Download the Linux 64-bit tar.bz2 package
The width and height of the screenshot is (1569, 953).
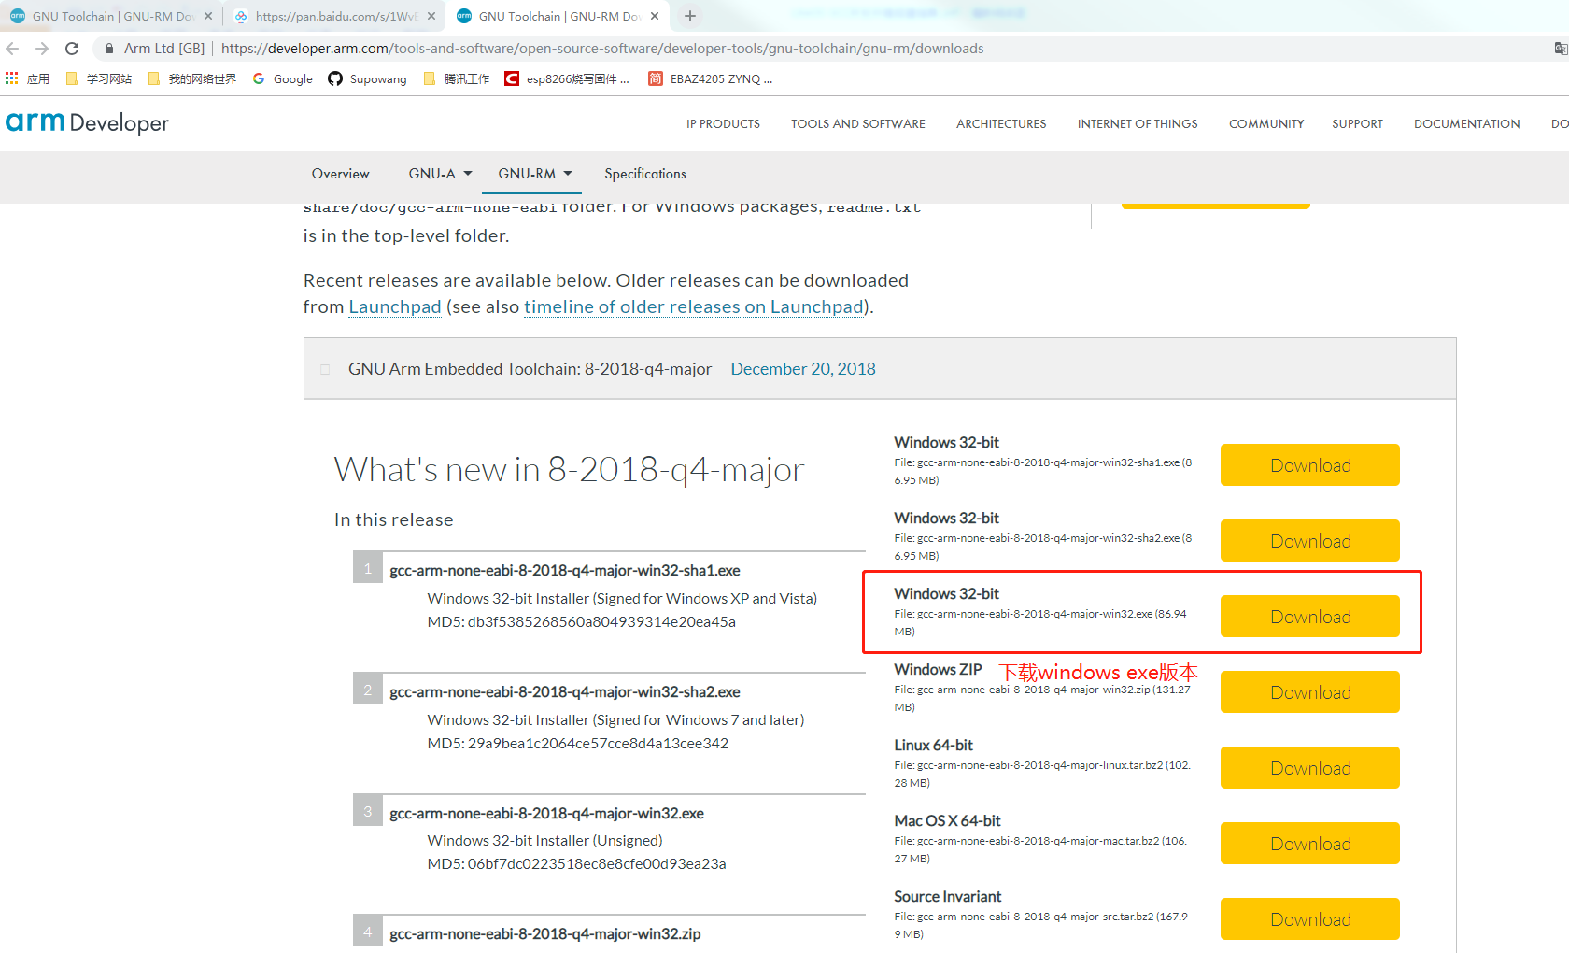click(x=1309, y=768)
